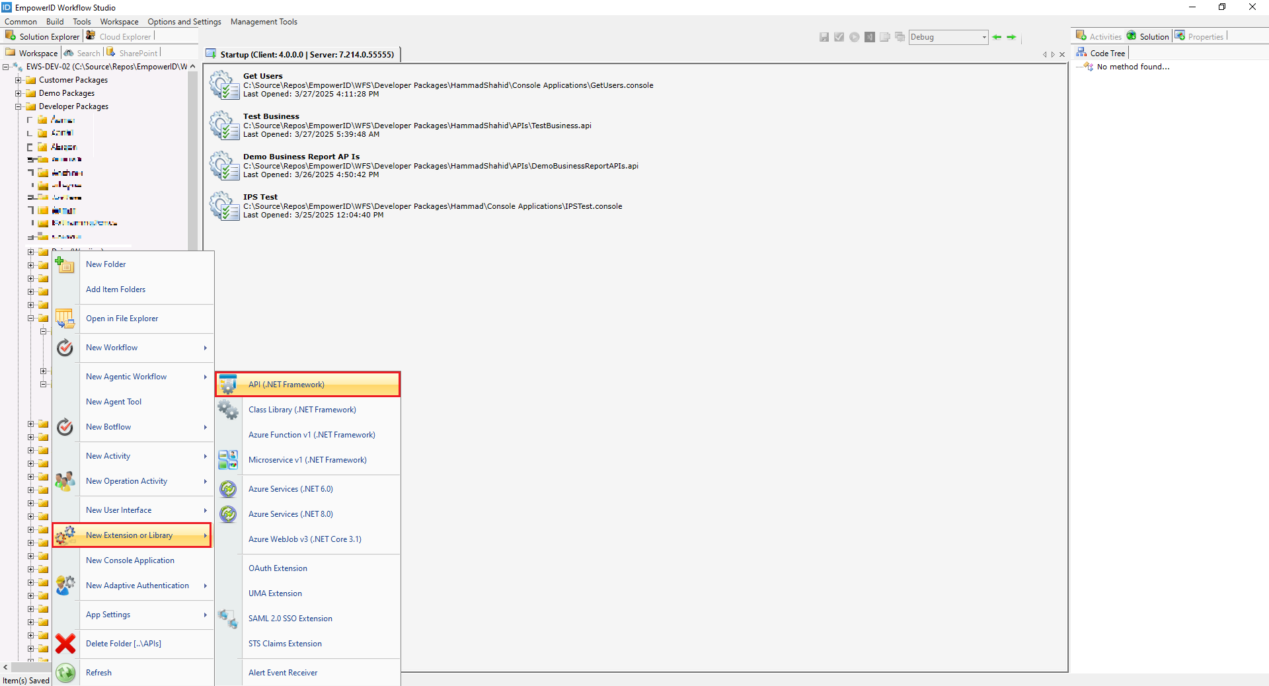Switch to the Cloud Explorer tab
This screenshot has width=1269, height=686.
[x=119, y=36]
